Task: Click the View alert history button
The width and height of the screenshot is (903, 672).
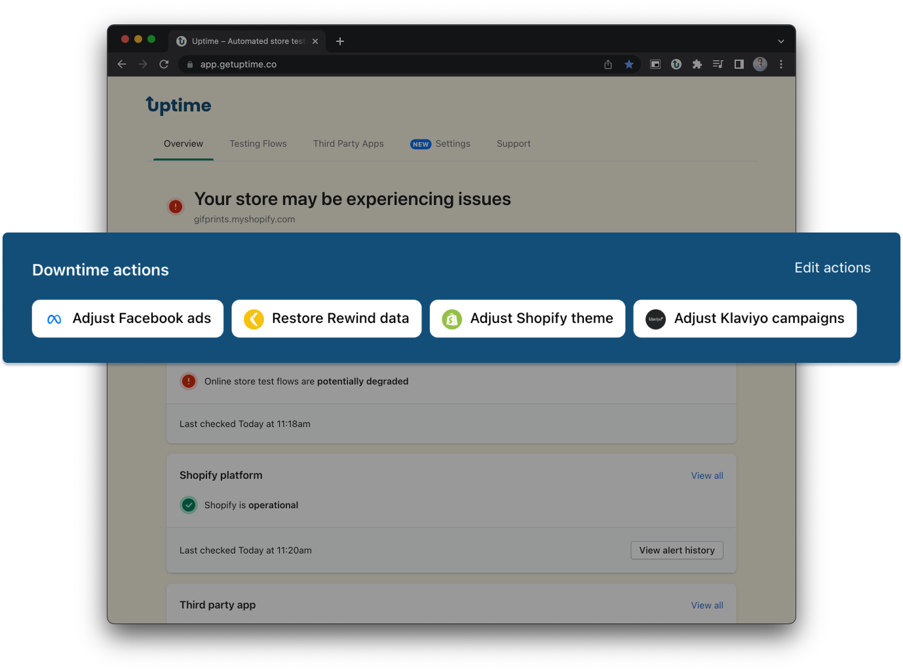Action: 677,550
